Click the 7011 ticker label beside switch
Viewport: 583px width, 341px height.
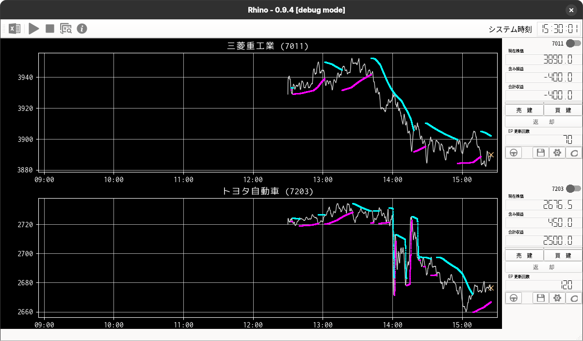[x=558, y=44]
